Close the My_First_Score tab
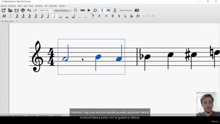220x124 pixels. 17,21
